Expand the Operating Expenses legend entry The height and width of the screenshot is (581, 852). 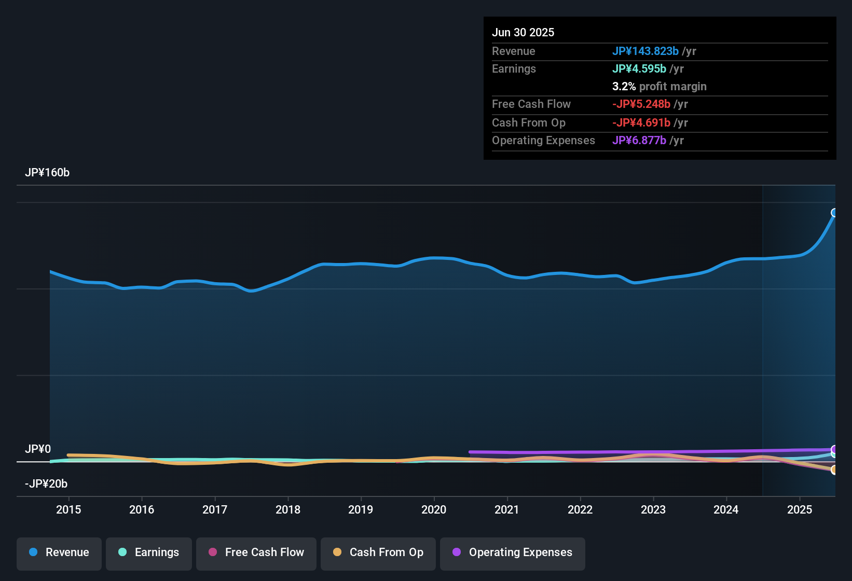click(x=512, y=552)
